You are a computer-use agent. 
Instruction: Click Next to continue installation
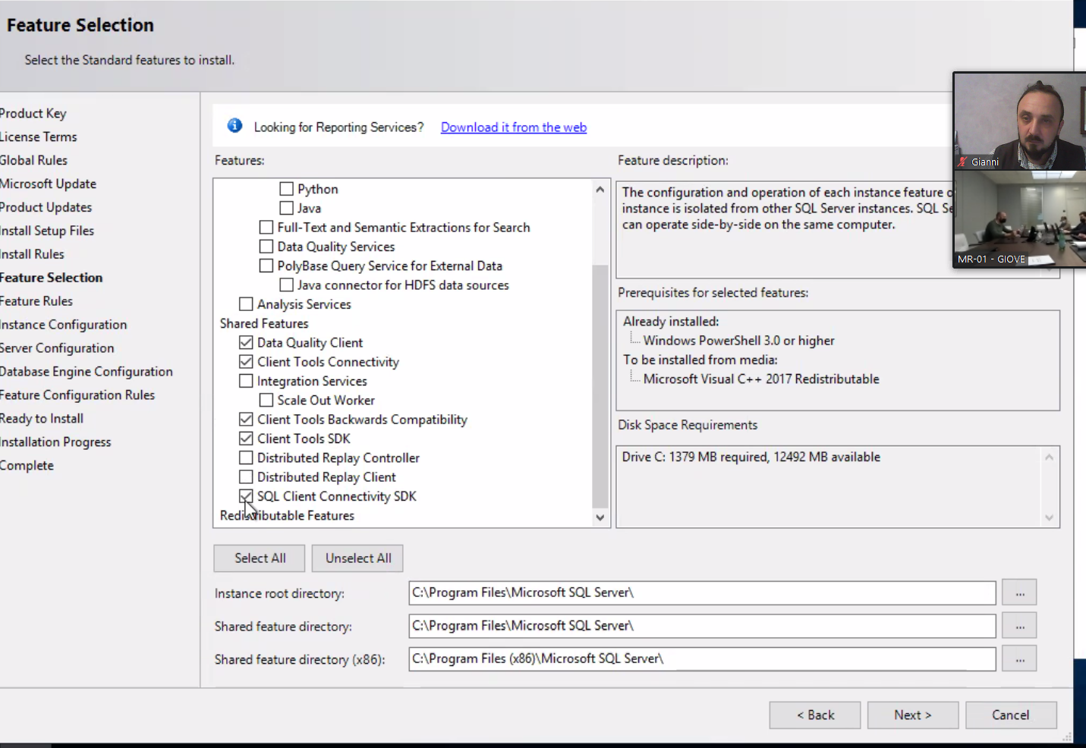coord(912,715)
